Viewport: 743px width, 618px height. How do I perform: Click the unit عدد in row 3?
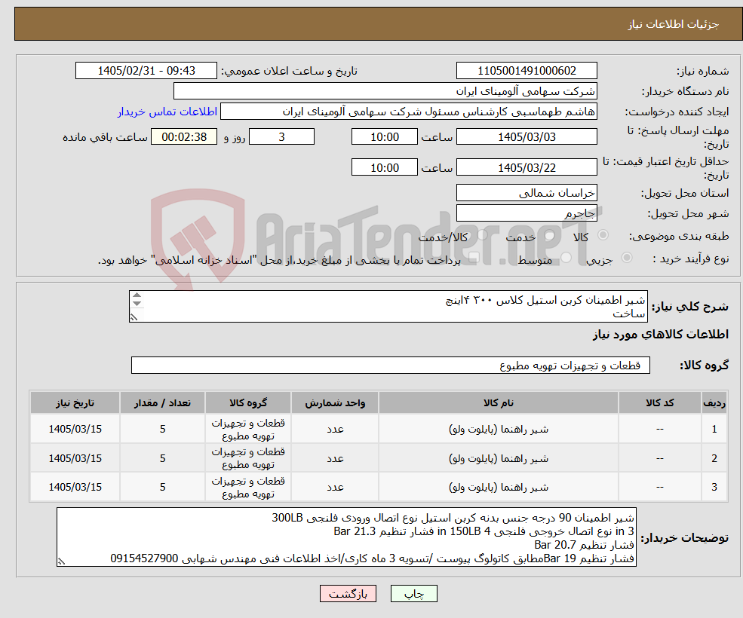[x=335, y=487]
